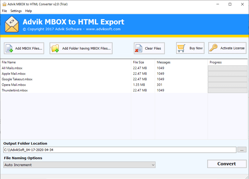Click progress bar for All Mails.mbox
Screen dimensions: 249x179
227,68
